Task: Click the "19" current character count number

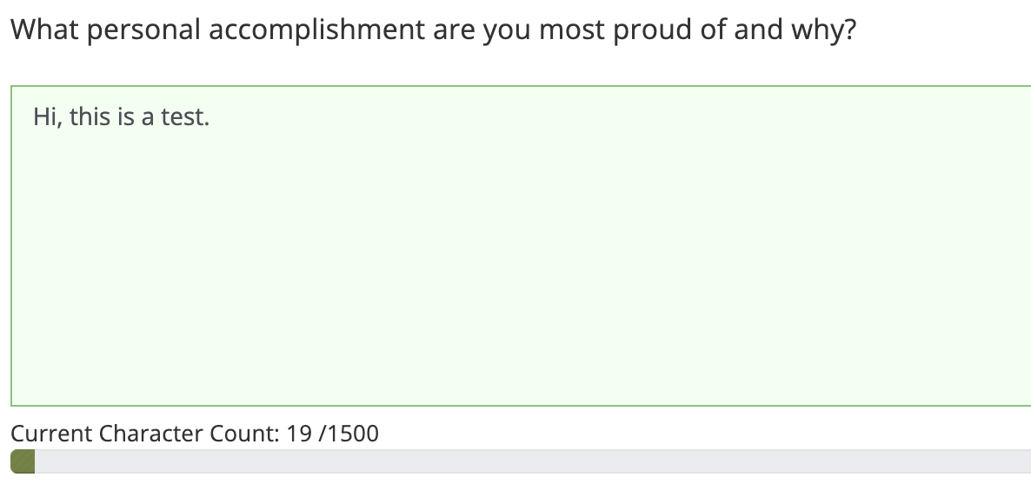Action: (x=299, y=433)
